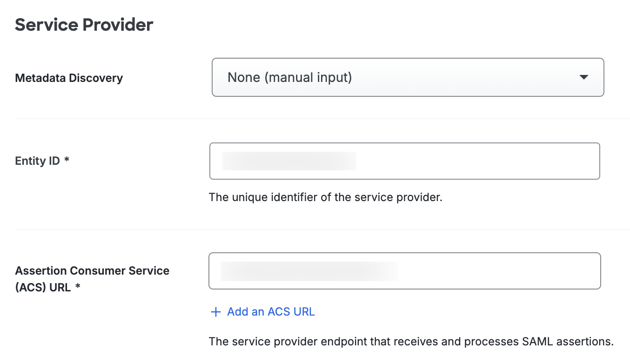The image size is (630, 364).
Task: Click the Entity ID label
Action: [x=38, y=161]
